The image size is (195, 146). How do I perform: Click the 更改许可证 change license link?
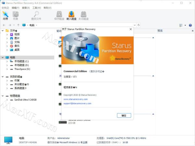[x=97, y=71]
